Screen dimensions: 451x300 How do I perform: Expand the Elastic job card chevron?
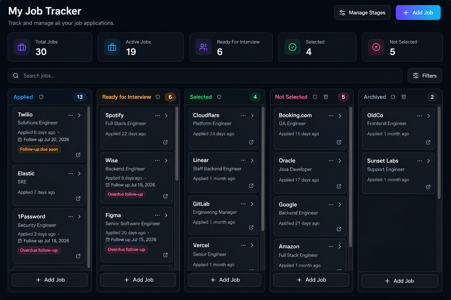79,173
